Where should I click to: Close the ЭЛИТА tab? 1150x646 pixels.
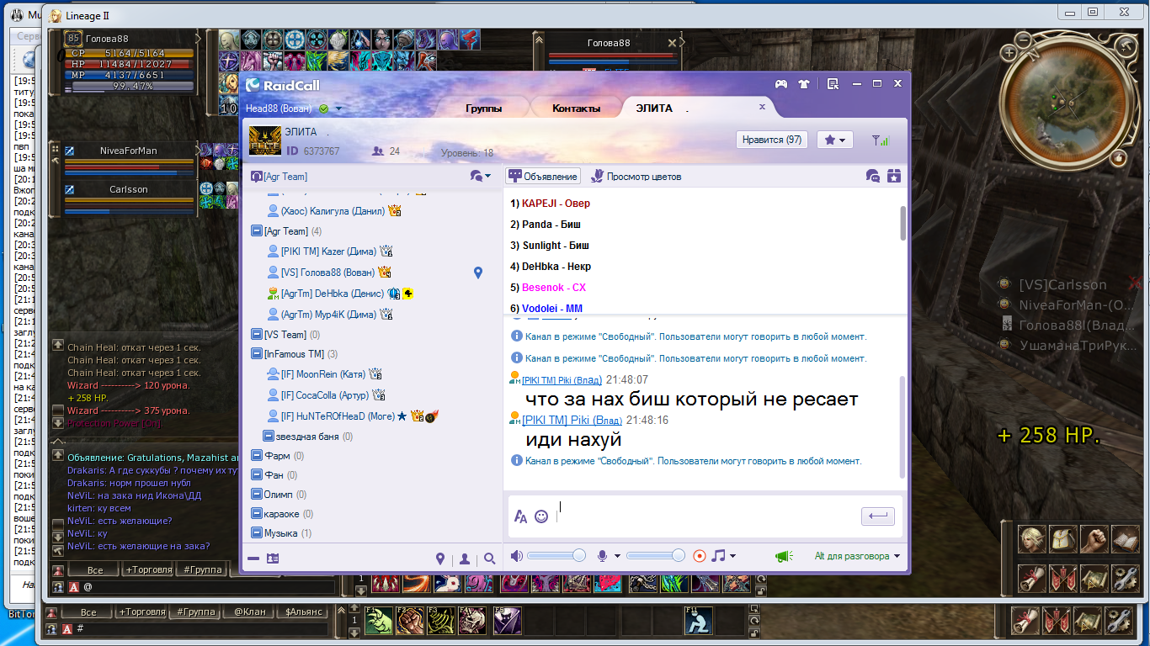[x=762, y=107]
